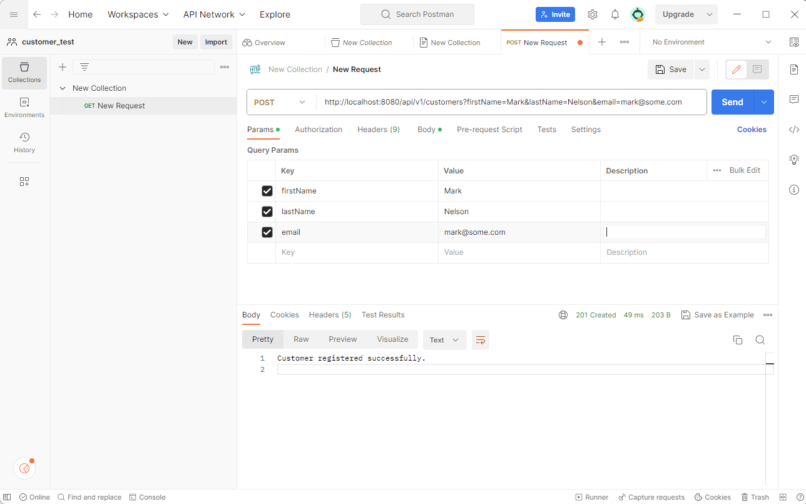Click the Send button
This screenshot has height=504, width=806.
point(732,102)
